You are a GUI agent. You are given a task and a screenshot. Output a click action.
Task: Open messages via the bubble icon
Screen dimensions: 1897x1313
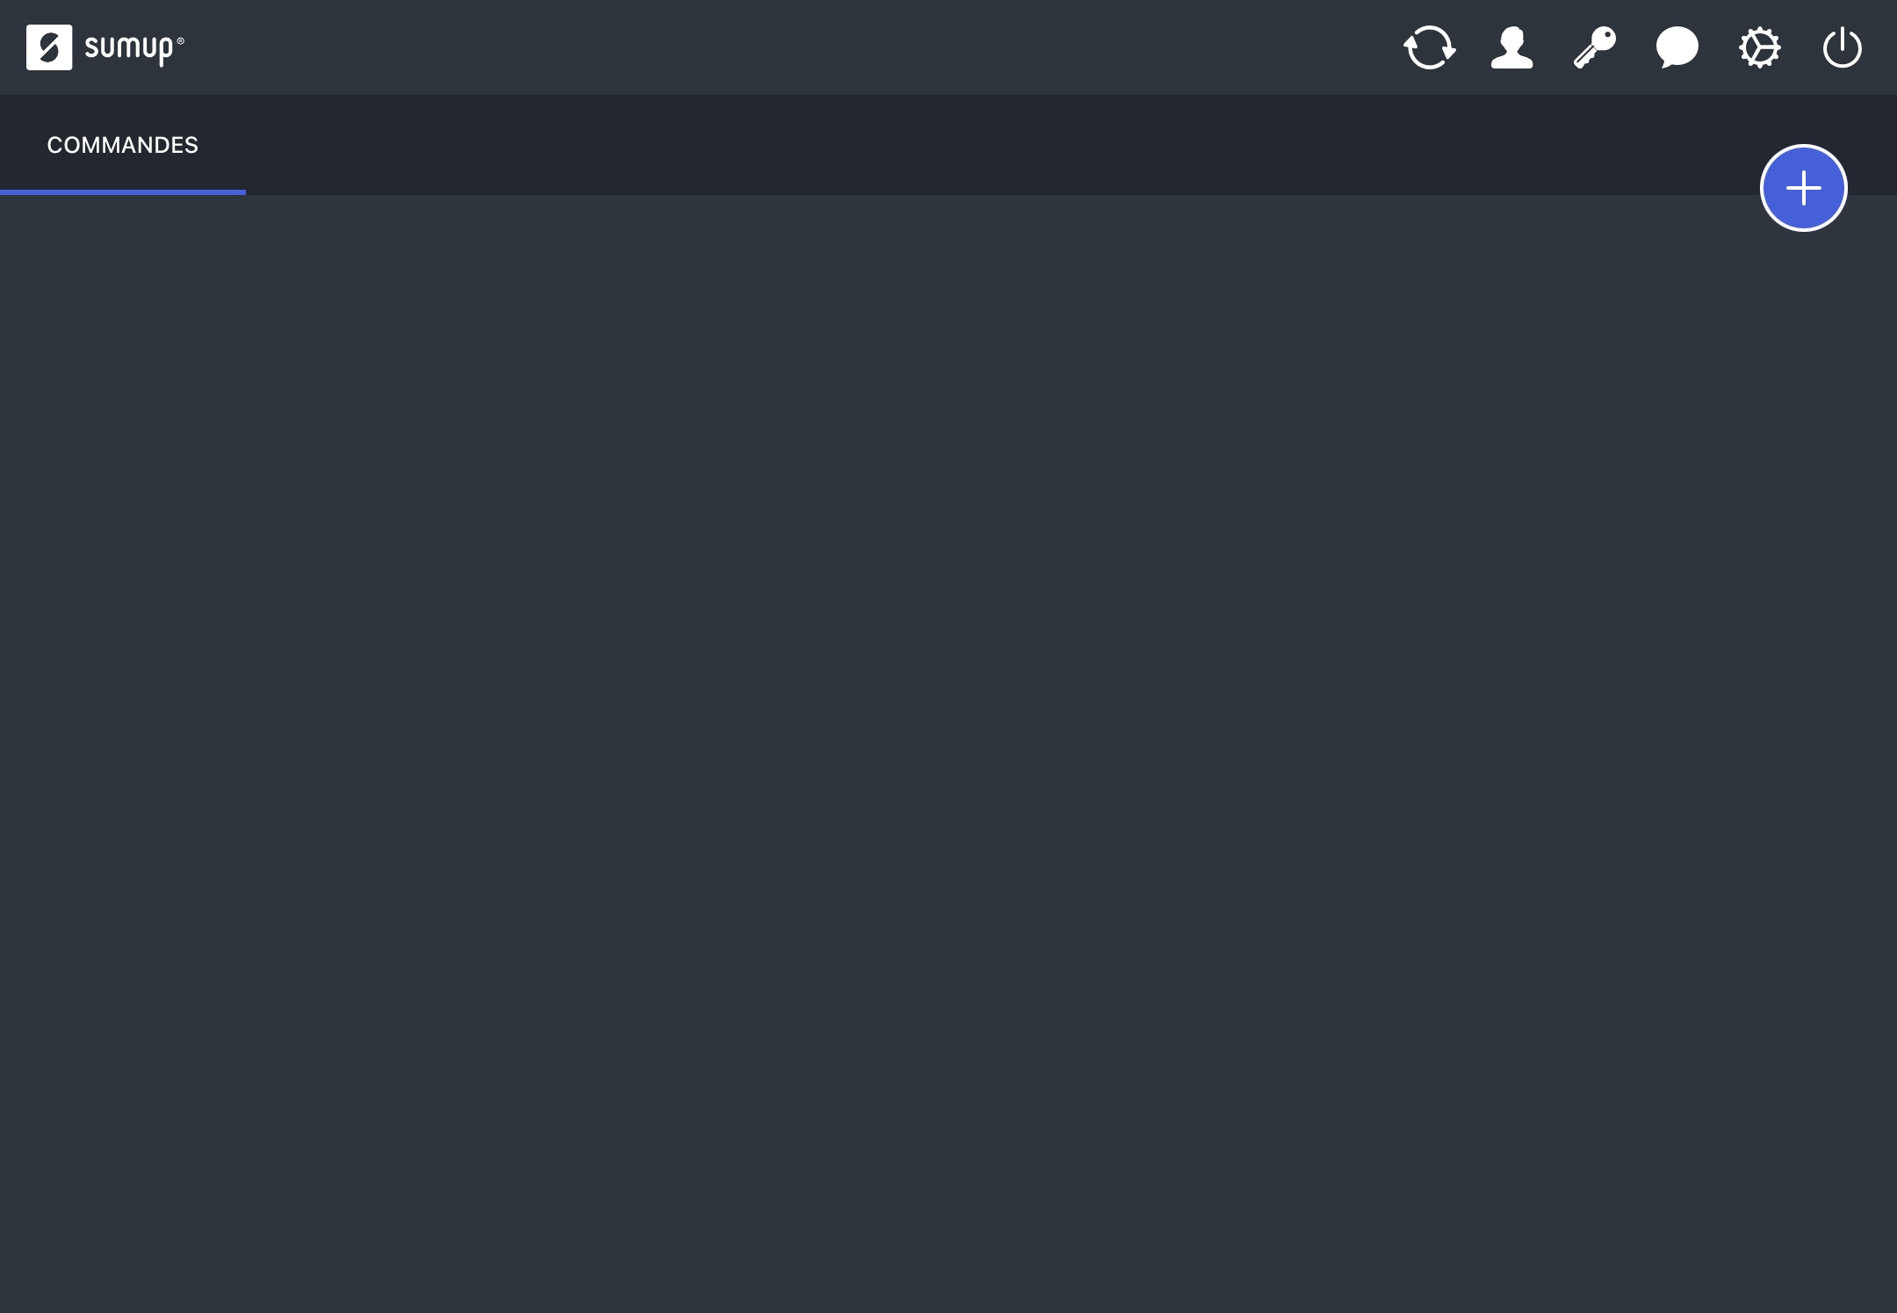coord(1677,47)
